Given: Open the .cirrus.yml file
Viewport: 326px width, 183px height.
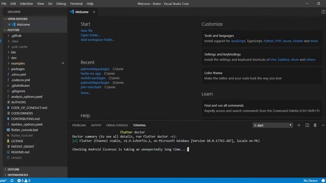Looking at the screenshot, I should (18, 75).
